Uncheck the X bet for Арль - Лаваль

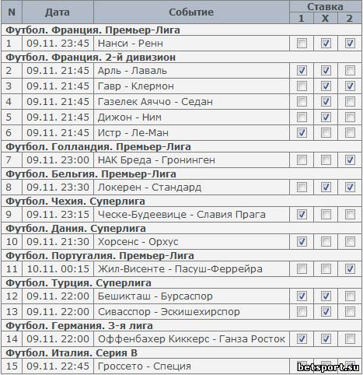(326, 71)
